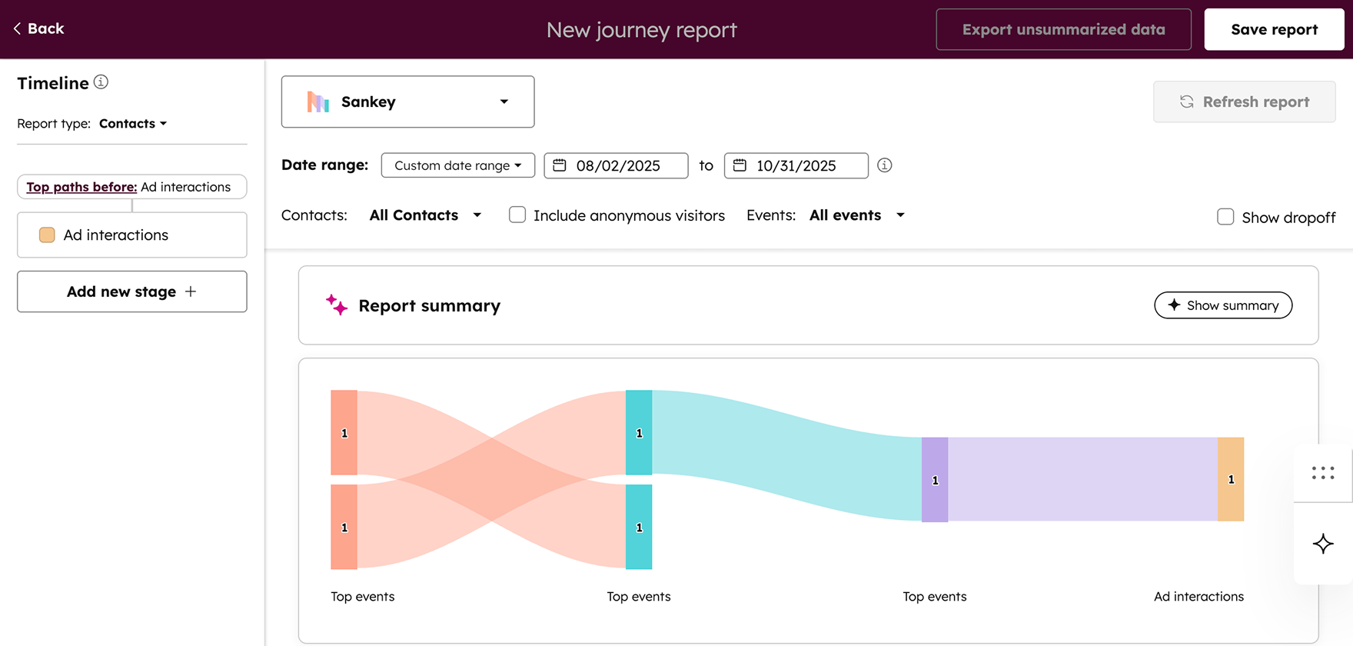Click the orange Ad interactions color swatch
The height and width of the screenshot is (646, 1353).
pyautogui.click(x=47, y=235)
